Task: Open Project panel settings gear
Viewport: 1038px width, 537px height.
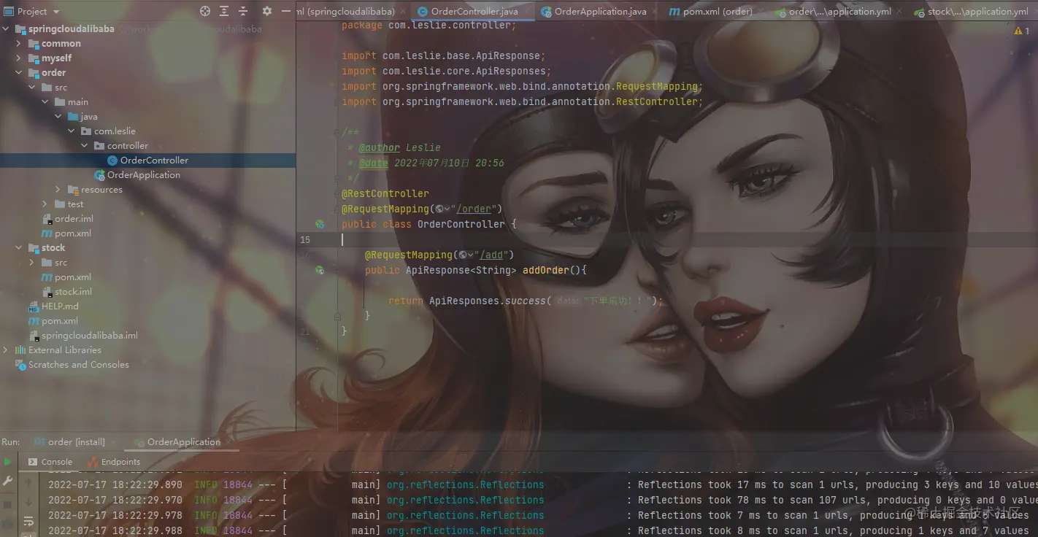Action: (267, 11)
